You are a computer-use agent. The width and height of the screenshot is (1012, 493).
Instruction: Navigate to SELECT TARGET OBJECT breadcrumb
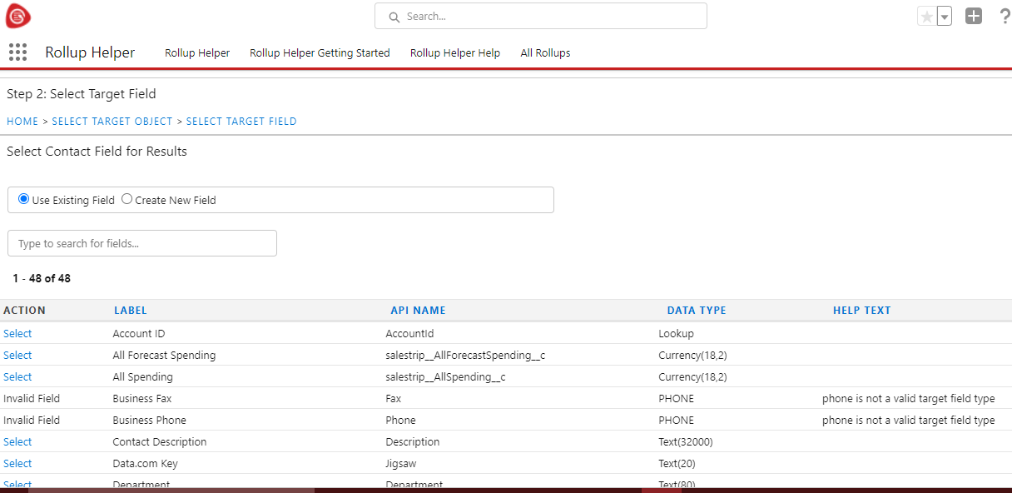[112, 122]
